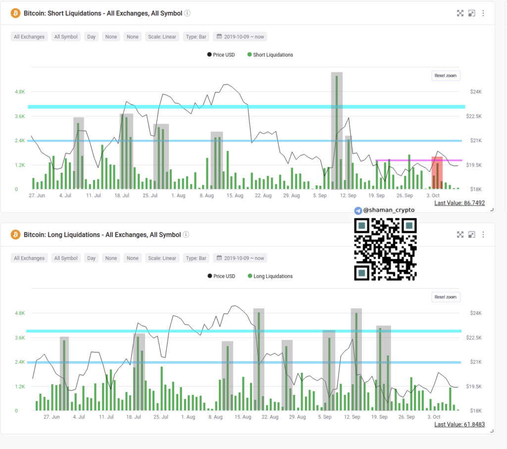This screenshot has height=449, width=507.
Task: Open date range picker in Long Liquidations chart
Action: [241, 258]
